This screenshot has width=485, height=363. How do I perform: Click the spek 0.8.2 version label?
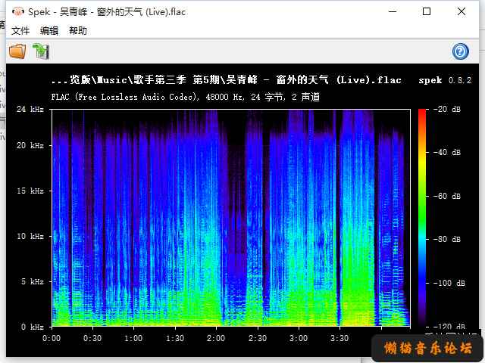coord(445,81)
